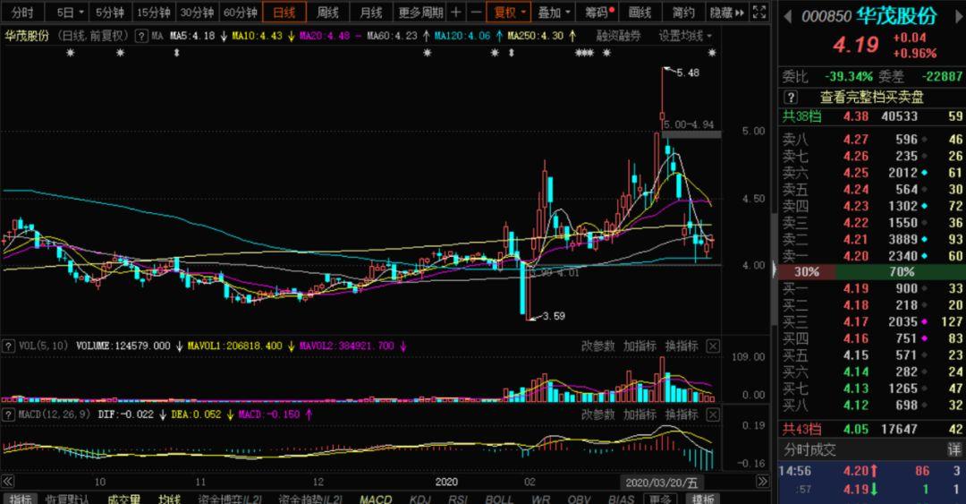Viewport: 966px width, 504px height.
Task: Click the first star event marker on chart
Action: 71,53
